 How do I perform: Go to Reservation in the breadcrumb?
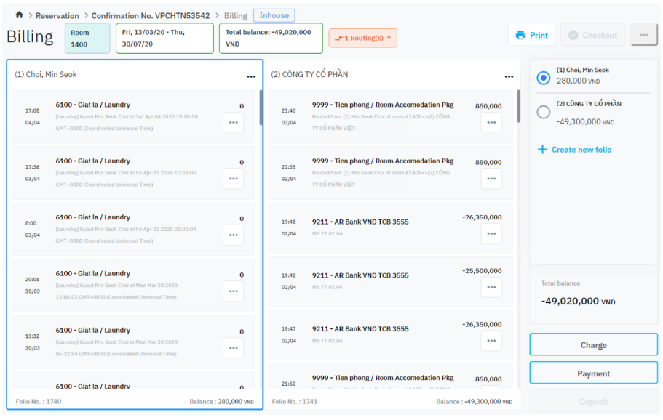(x=57, y=15)
